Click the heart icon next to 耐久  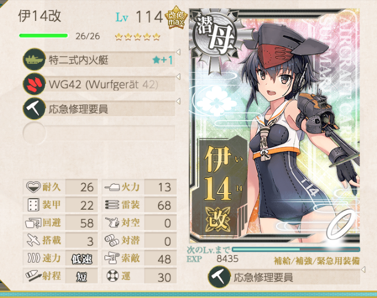coord(33,186)
